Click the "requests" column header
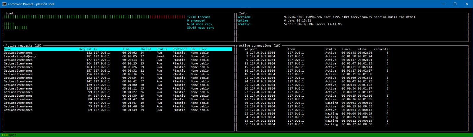473x137 pixels. point(381,49)
